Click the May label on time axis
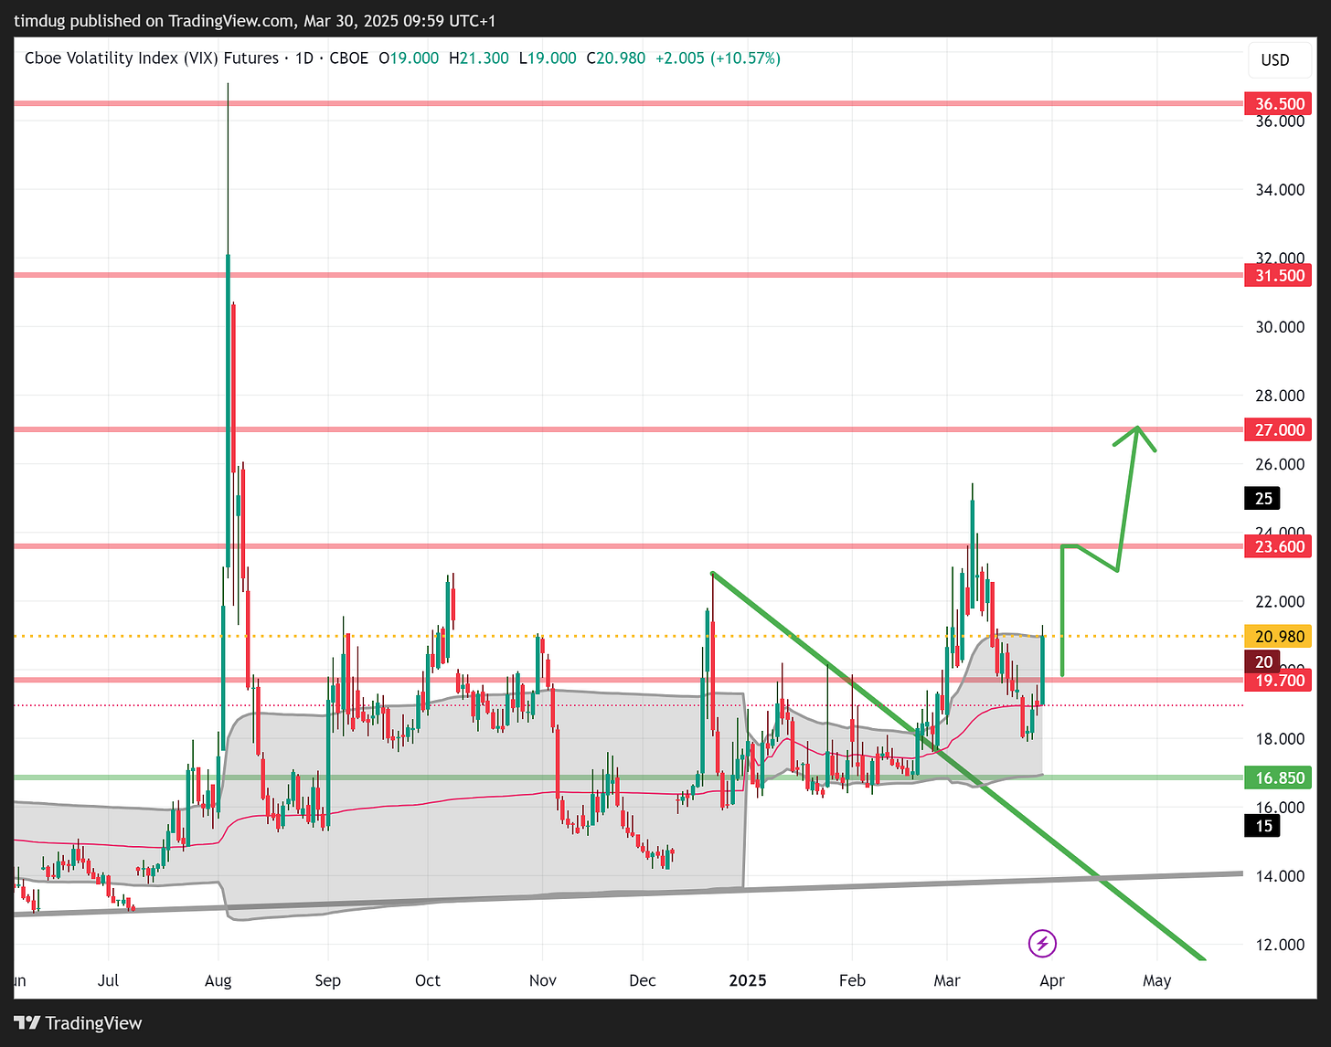1331x1047 pixels. coord(1156,980)
